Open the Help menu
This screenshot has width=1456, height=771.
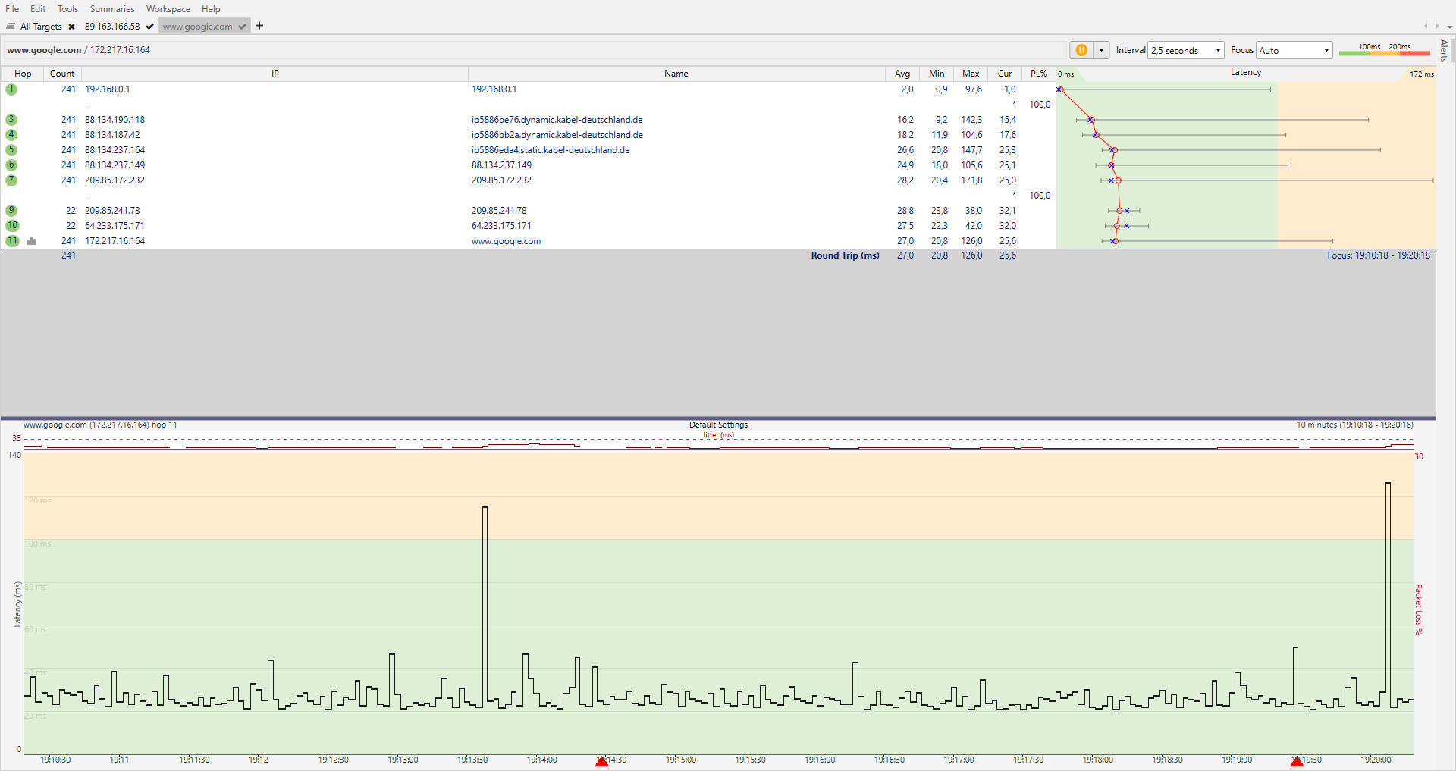pyautogui.click(x=211, y=9)
